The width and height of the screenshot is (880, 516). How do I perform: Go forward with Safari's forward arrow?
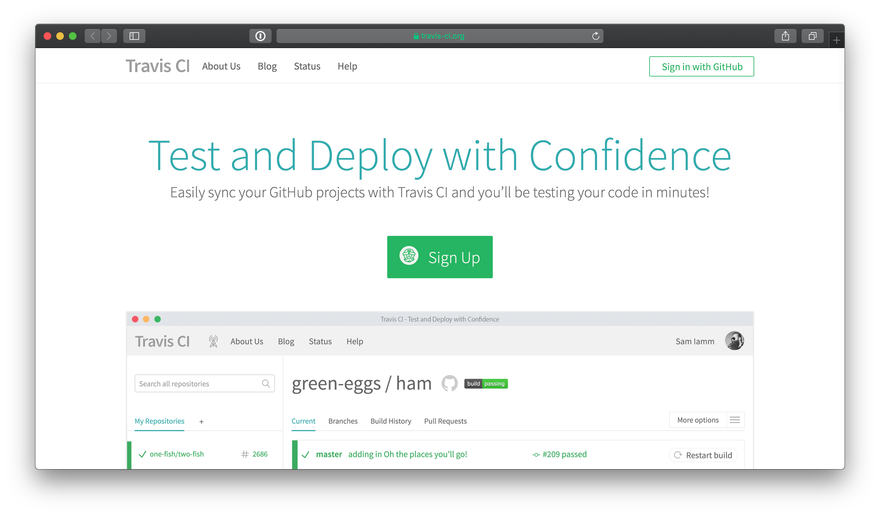[109, 36]
